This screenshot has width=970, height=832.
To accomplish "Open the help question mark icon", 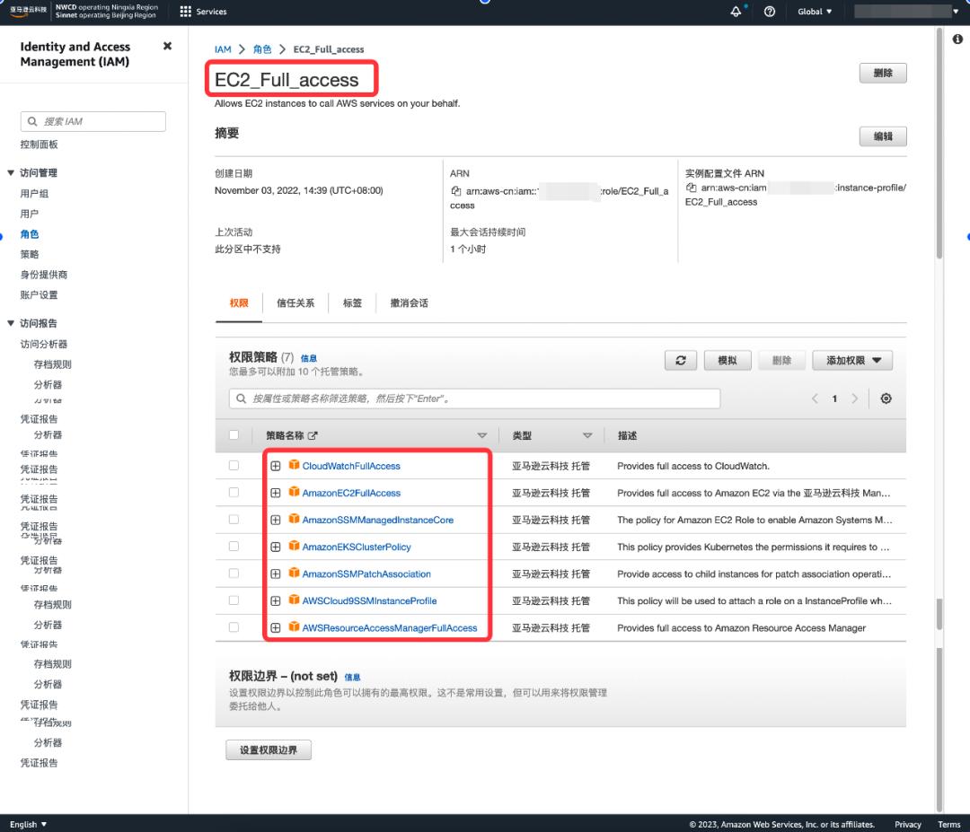I will pyautogui.click(x=770, y=12).
